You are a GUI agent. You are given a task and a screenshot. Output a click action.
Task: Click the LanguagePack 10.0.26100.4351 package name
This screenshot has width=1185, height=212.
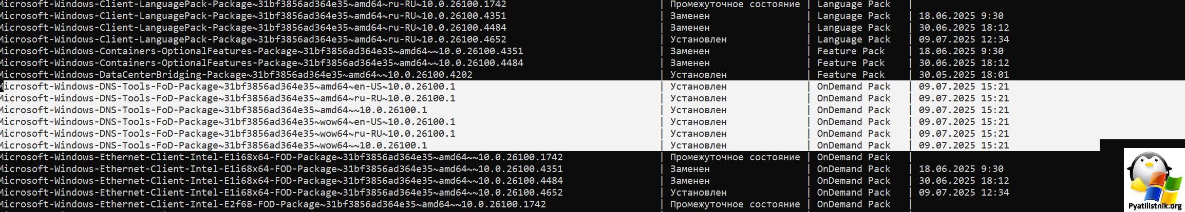253,16
